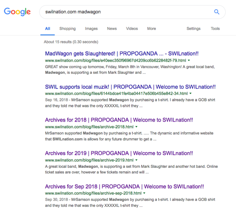The width and height of the screenshot is (236, 221).
Task: Switch to the Shopping tab
Action: click(x=67, y=29)
